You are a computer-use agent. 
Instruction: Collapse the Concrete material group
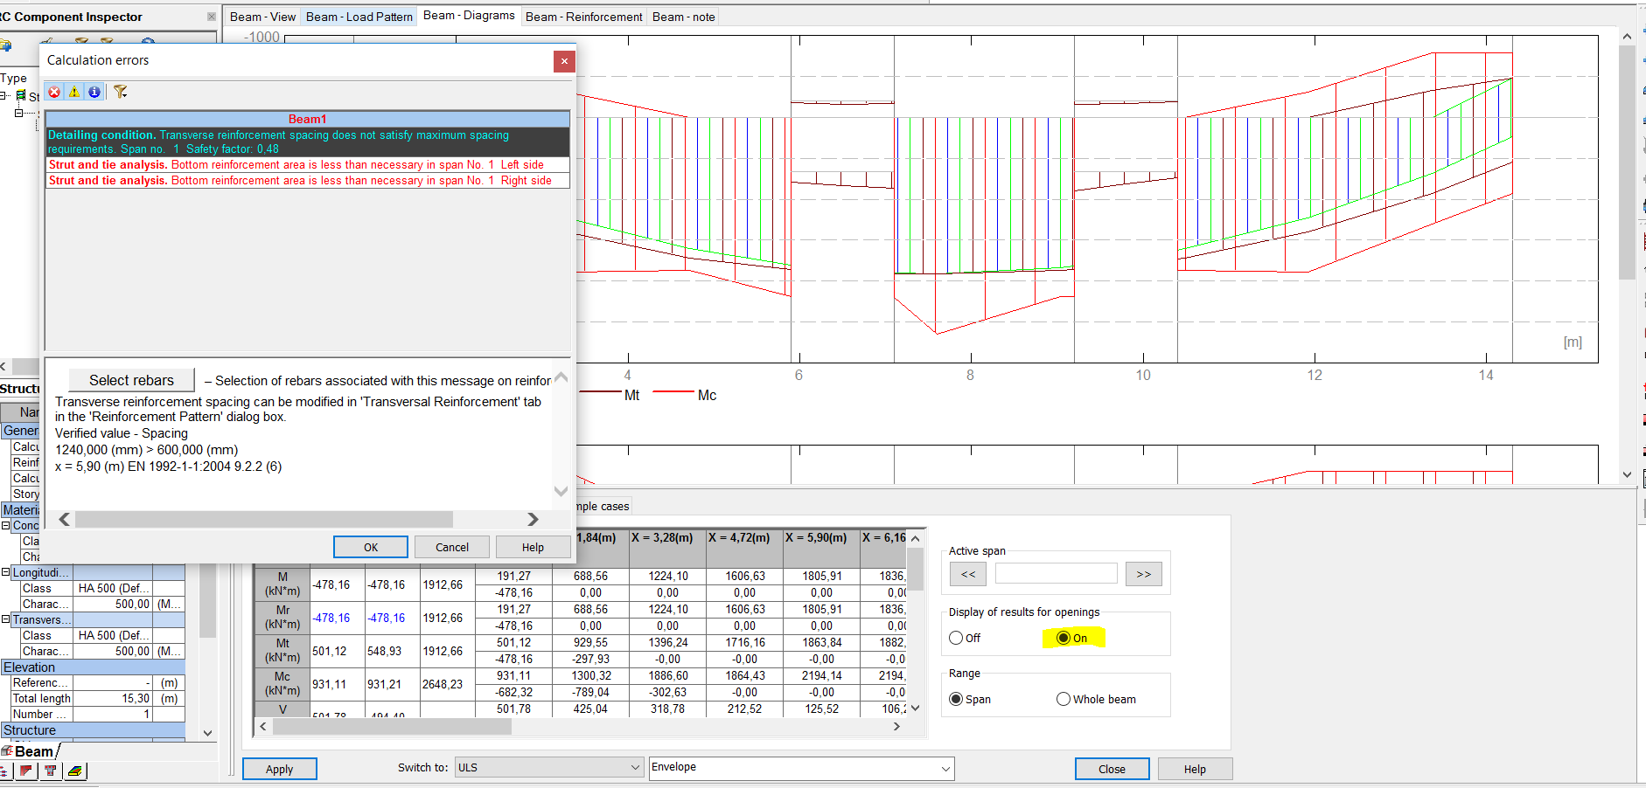(5, 526)
